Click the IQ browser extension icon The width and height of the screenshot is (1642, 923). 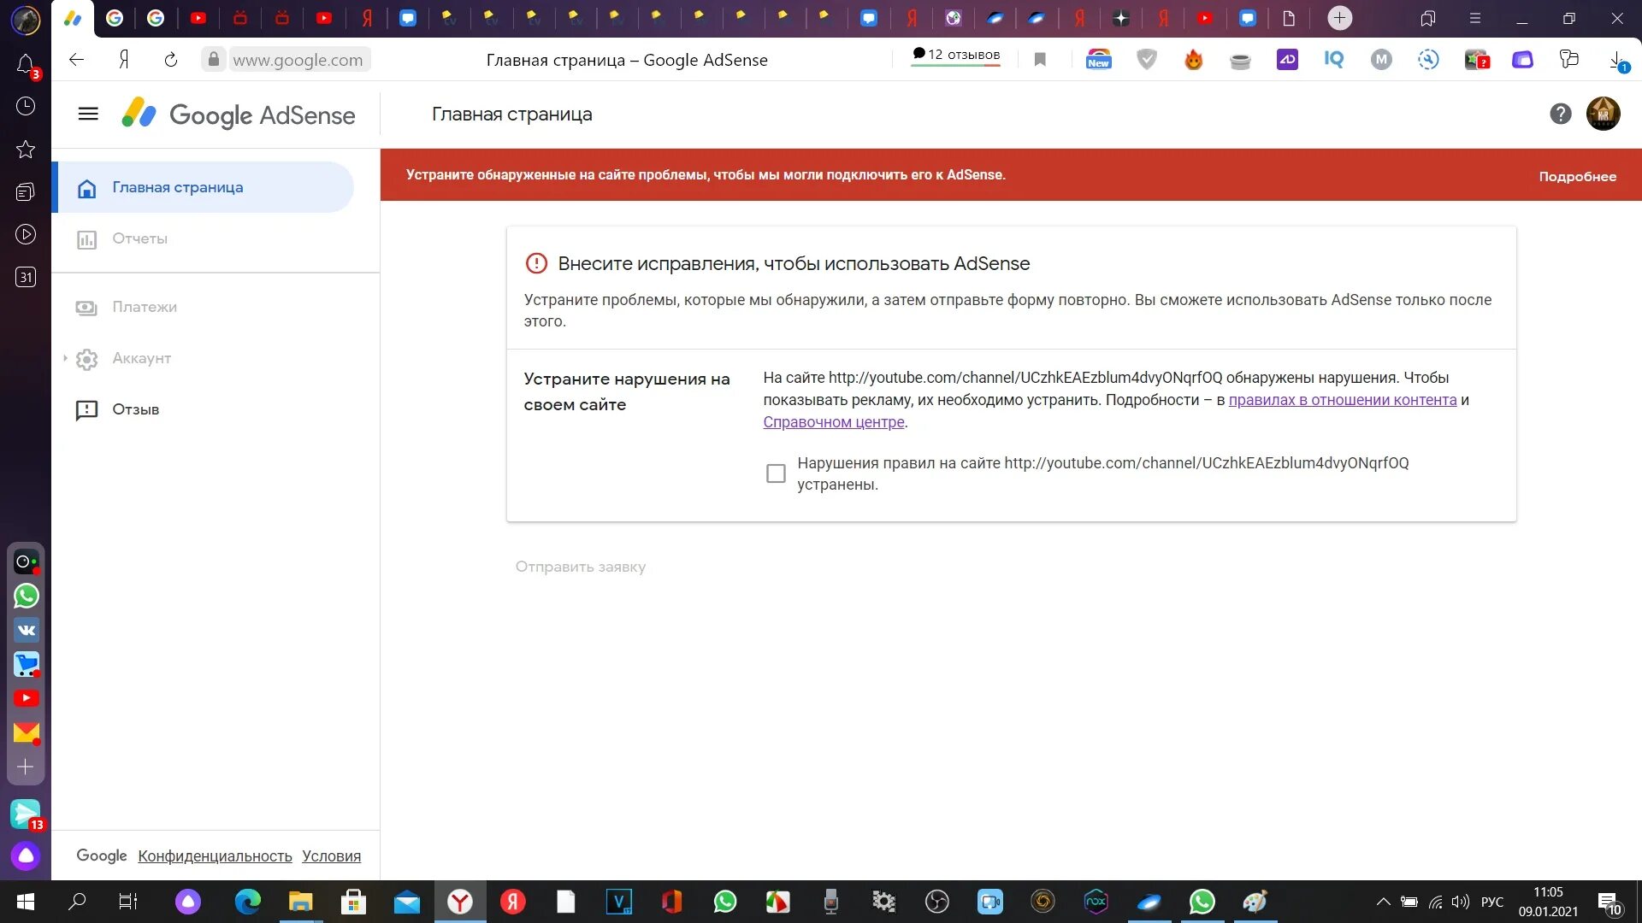pyautogui.click(x=1333, y=59)
